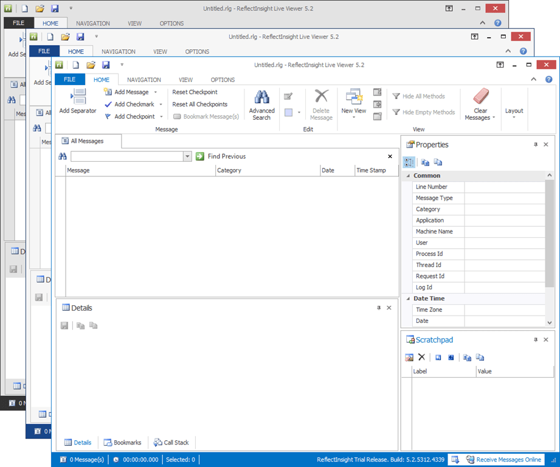Image resolution: width=560 pixels, height=467 pixels.
Task: Click the New View ribbon button
Action: (353, 103)
